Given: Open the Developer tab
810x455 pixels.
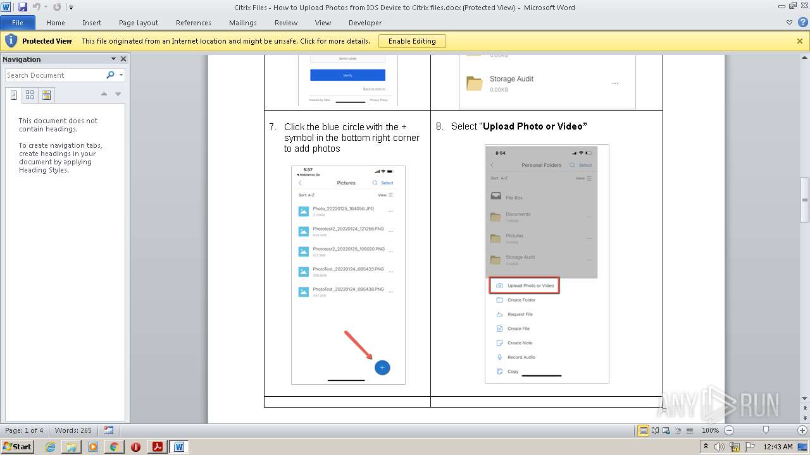Looking at the screenshot, I should (x=365, y=23).
